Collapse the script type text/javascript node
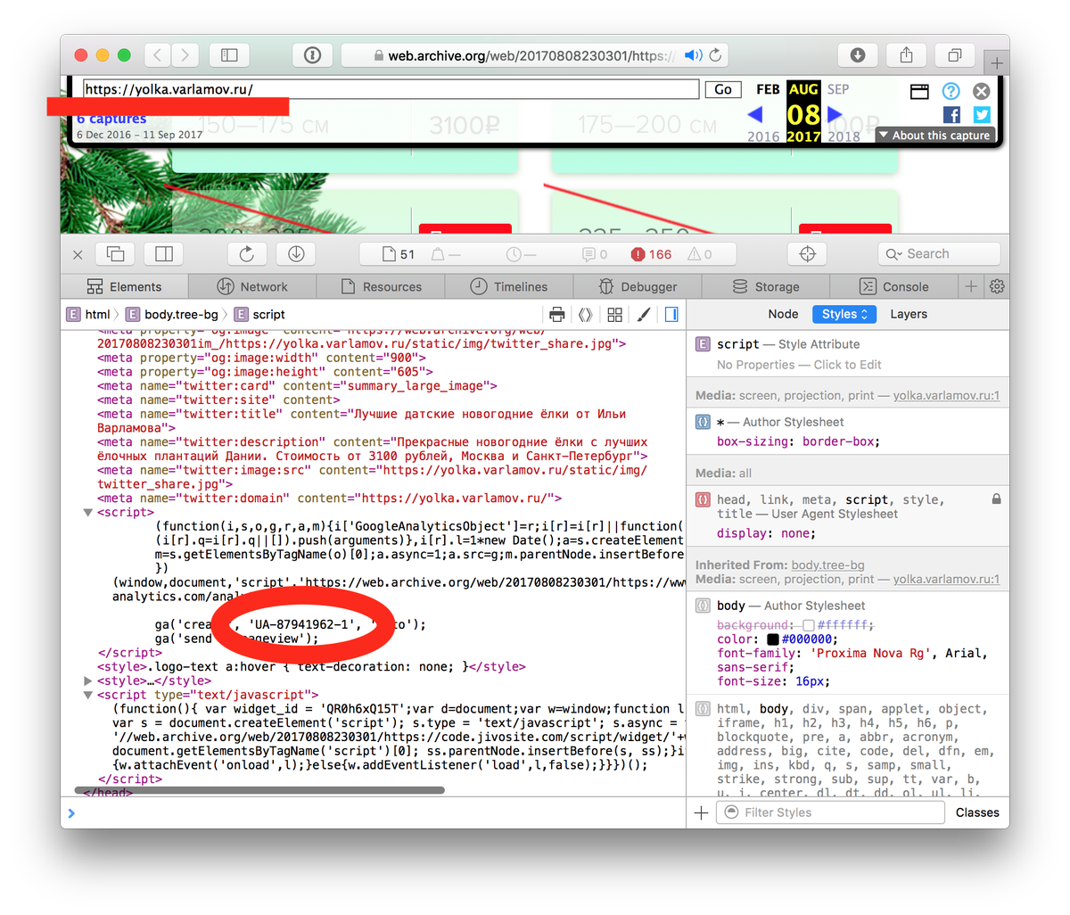Viewport: 1070px width, 915px height. (88, 695)
